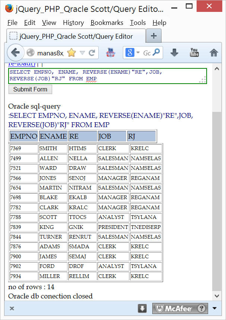Viewport: 226px width, 320px height.
Task: Click the JOB column header
Action: [x=112, y=136]
